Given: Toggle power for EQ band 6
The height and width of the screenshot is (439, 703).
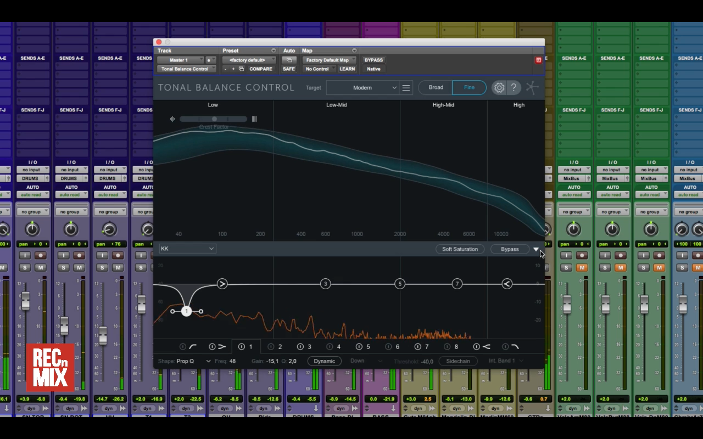Looking at the screenshot, I should coord(388,347).
